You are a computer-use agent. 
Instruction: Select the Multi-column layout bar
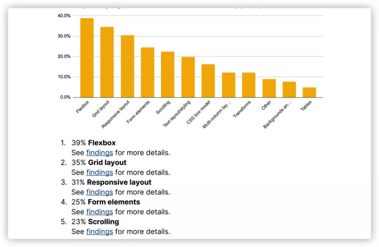point(228,85)
